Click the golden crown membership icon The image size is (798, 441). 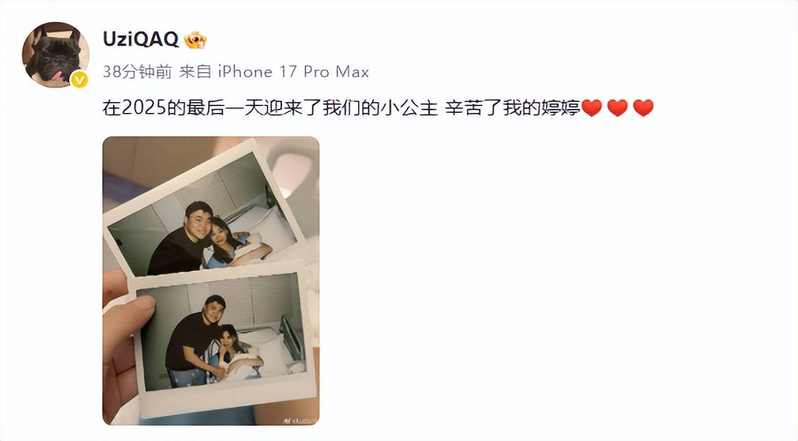(195, 39)
